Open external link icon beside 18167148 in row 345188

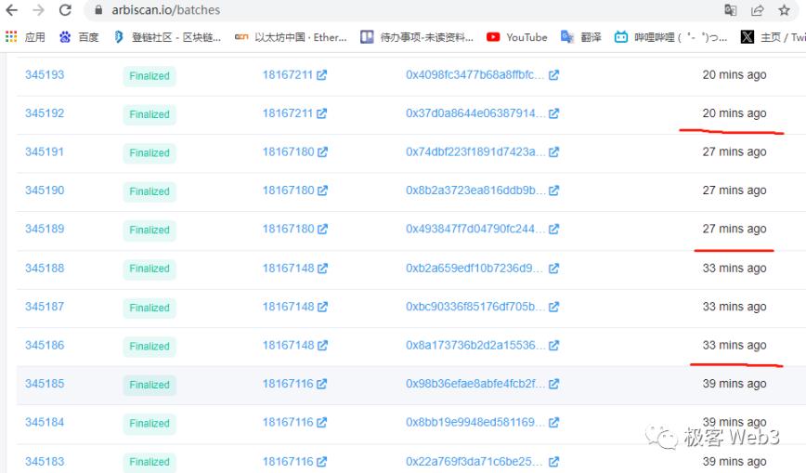322,269
